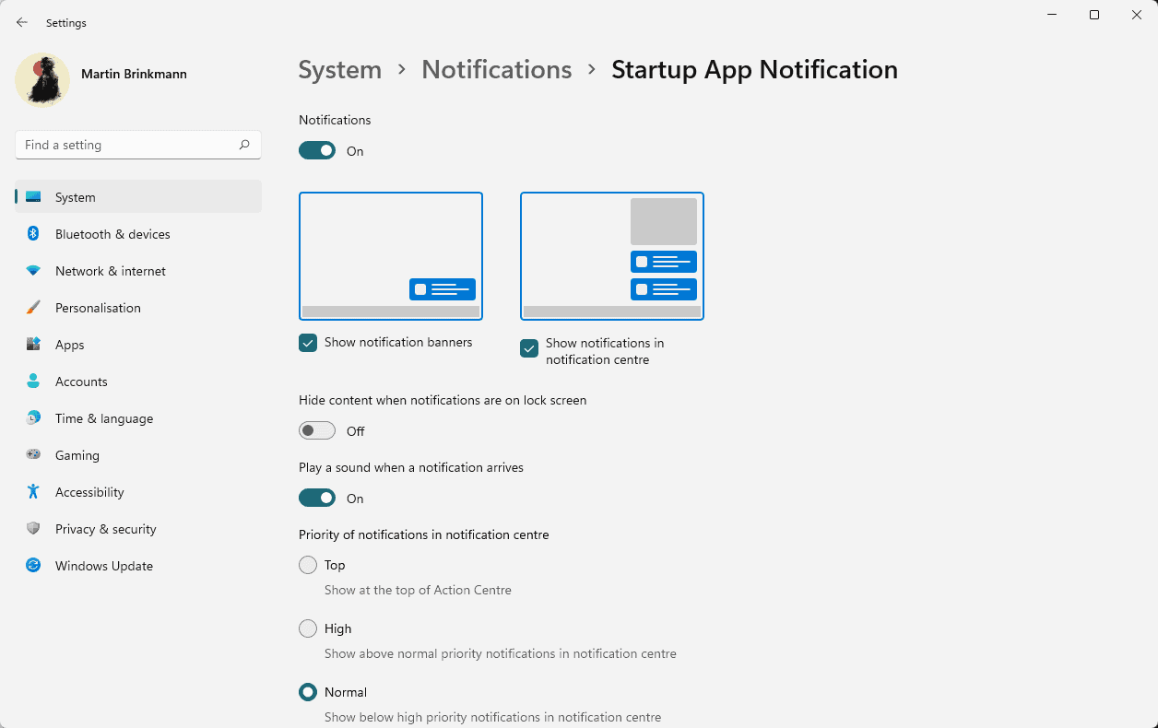Open System from the breadcrumb
Screen dimensions: 1158x728
(339, 69)
